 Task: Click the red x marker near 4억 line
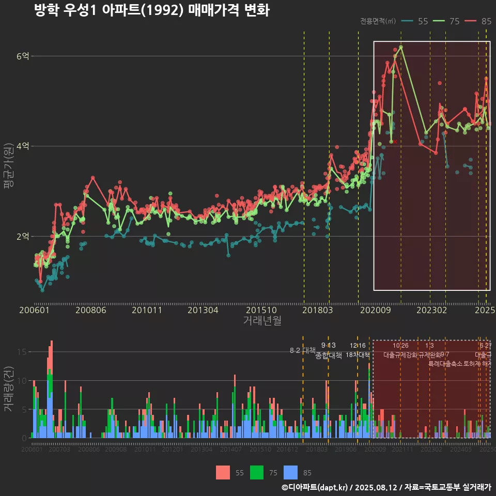click(395, 142)
